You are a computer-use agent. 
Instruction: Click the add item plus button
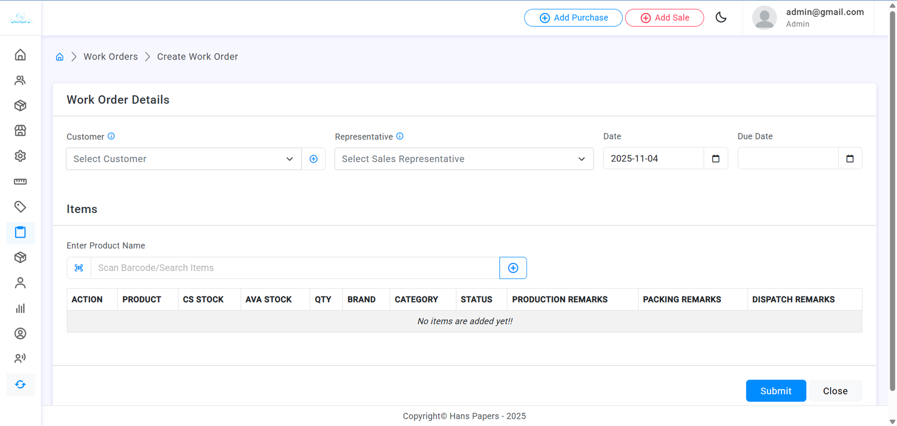[x=513, y=268]
